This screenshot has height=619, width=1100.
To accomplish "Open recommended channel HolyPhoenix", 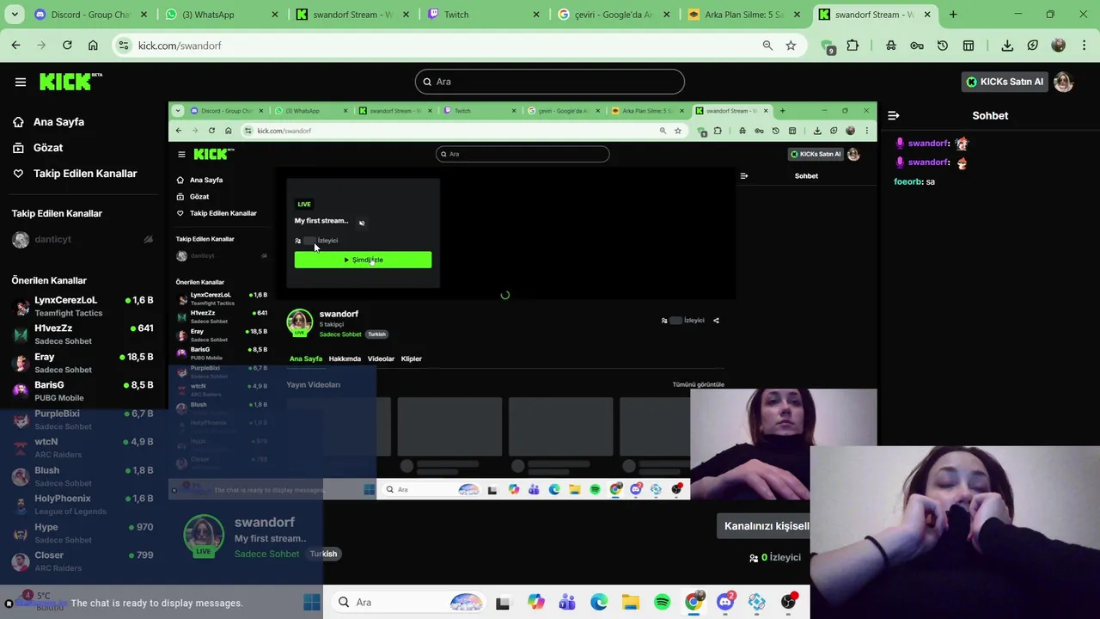I will pos(82,505).
